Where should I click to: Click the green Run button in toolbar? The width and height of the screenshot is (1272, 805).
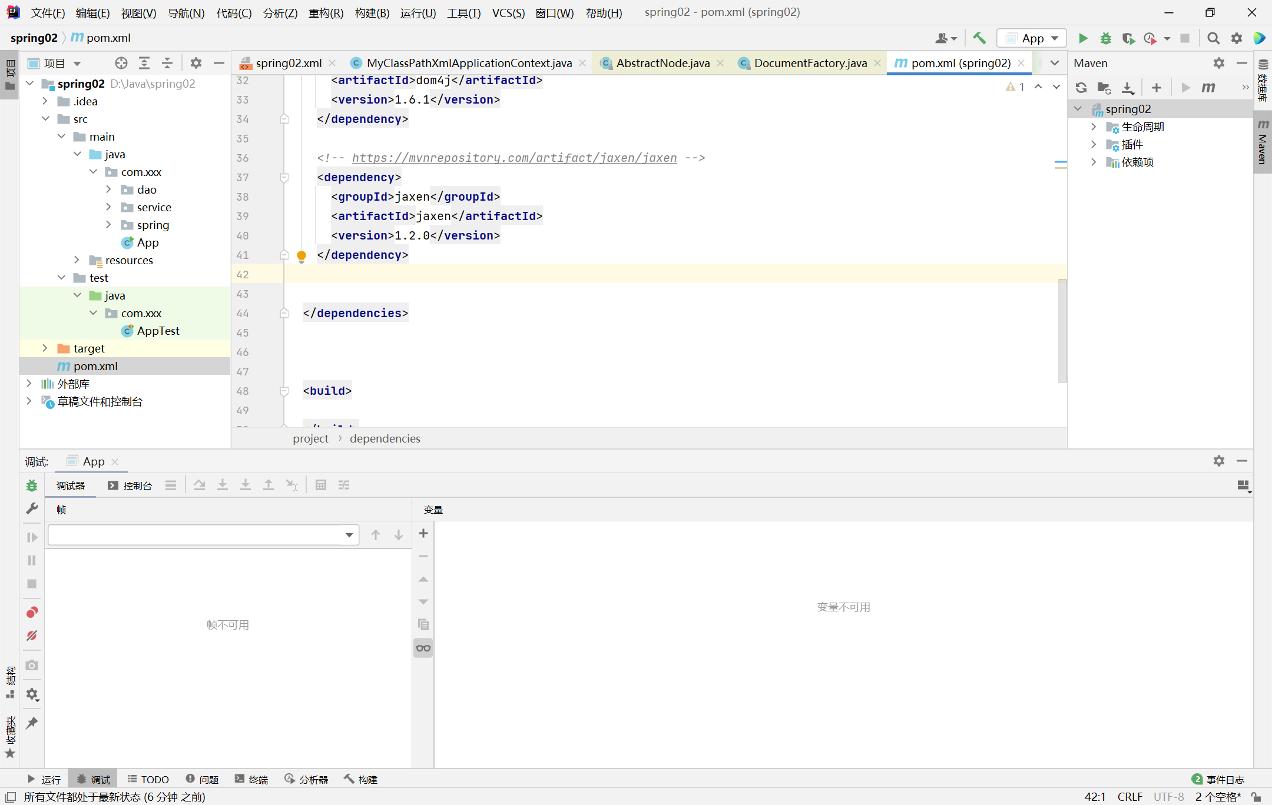[x=1082, y=38]
